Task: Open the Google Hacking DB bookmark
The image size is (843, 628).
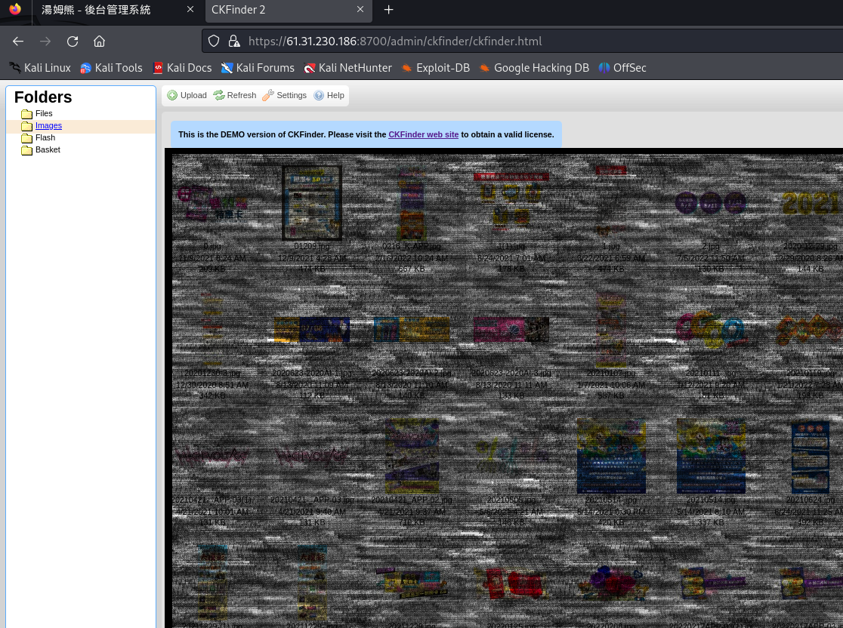Action: click(534, 68)
